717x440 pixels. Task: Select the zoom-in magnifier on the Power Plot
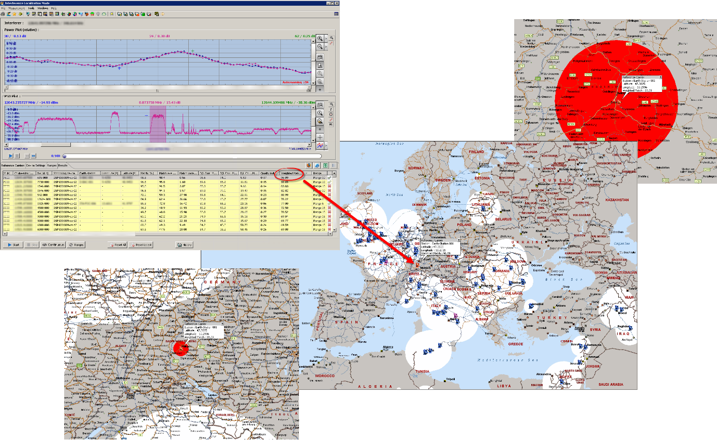point(319,38)
